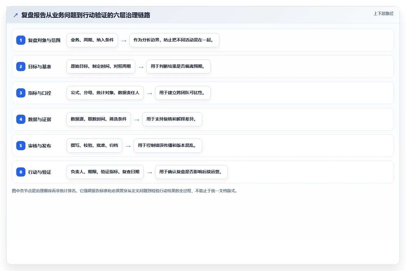Click the 用于确认复盘是否影响后续运营 box
Image resolution: width=406 pixels, height=271 pixels.
192,172
